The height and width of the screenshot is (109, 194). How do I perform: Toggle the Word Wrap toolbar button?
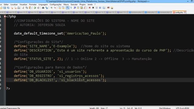[x=68, y=8]
